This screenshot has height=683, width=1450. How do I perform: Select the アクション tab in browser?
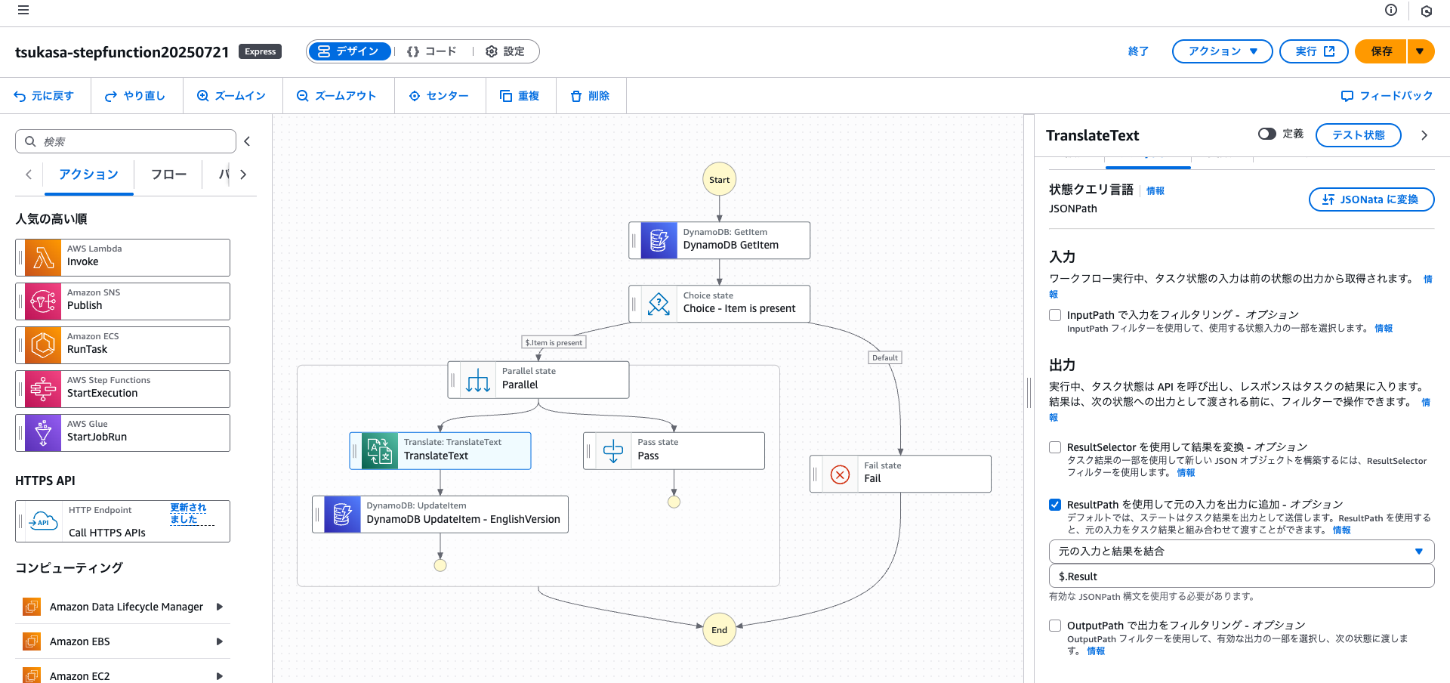[x=88, y=175]
